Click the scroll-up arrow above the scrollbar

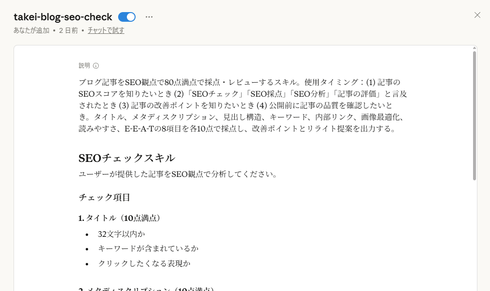(474, 48)
